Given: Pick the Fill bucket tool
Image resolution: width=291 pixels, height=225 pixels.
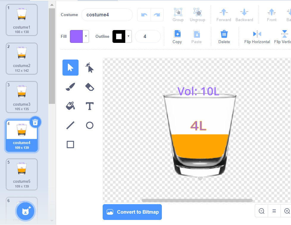Looking at the screenshot, I should click(x=71, y=106).
